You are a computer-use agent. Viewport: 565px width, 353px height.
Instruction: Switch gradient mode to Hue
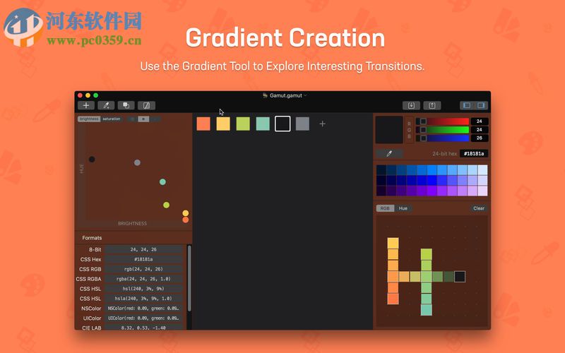(x=403, y=208)
